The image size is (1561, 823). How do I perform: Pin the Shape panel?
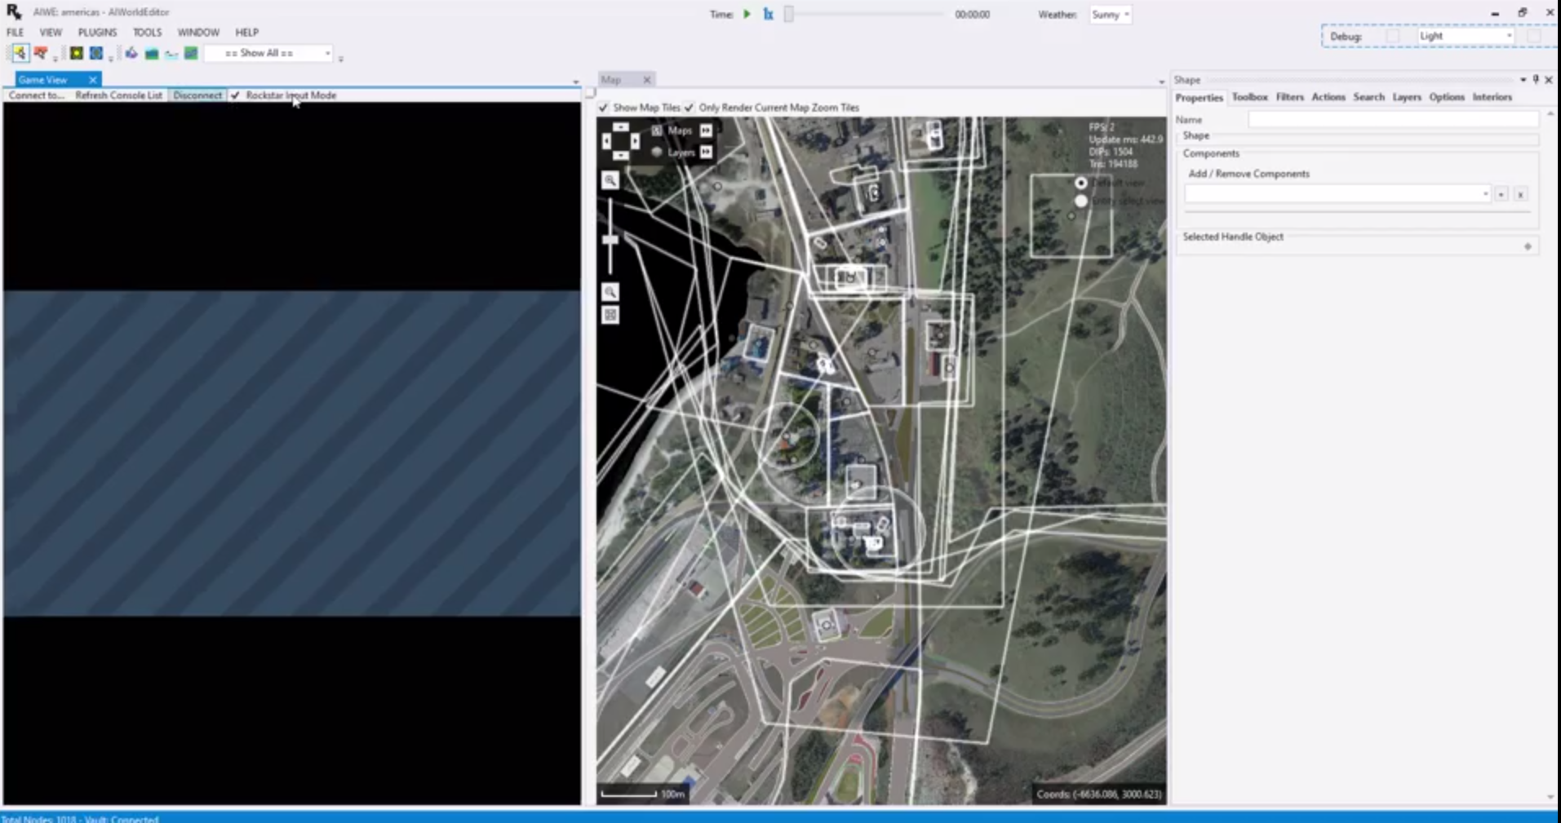[1536, 79]
